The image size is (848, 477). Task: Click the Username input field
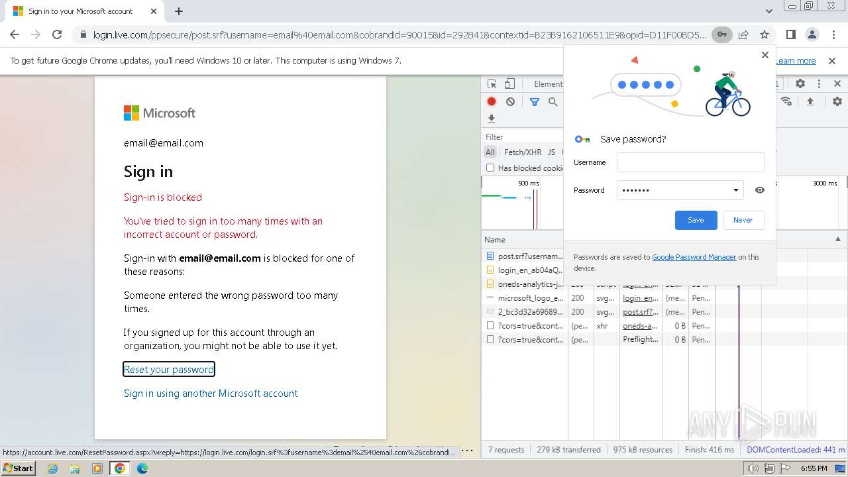point(690,162)
